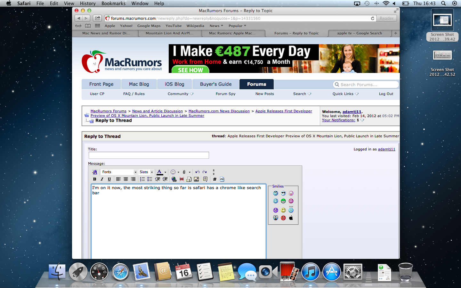
Task: Open the Fonts dropdown
Action: click(x=119, y=172)
